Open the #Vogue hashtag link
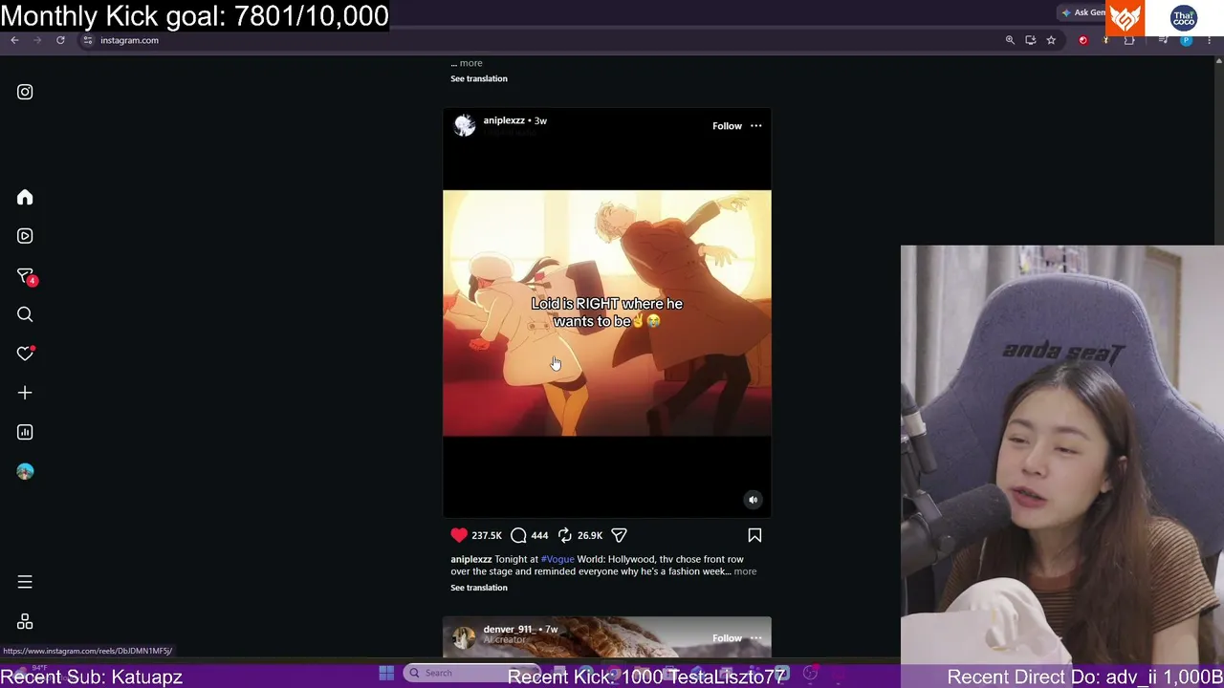Viewport: 1224px width, 688px height. click(557, 559)
